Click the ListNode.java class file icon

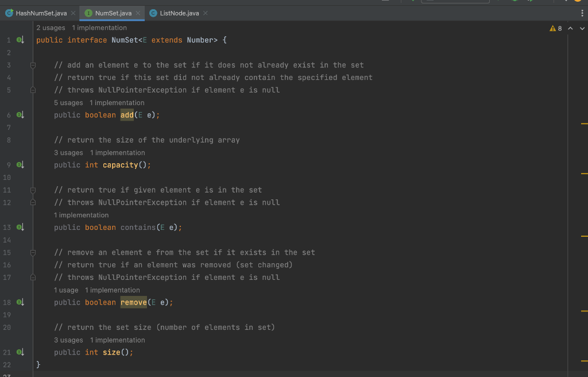[153, 13]
